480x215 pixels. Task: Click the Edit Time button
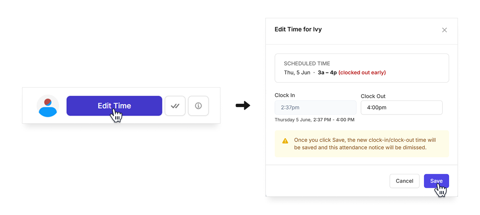click(114, 106)
